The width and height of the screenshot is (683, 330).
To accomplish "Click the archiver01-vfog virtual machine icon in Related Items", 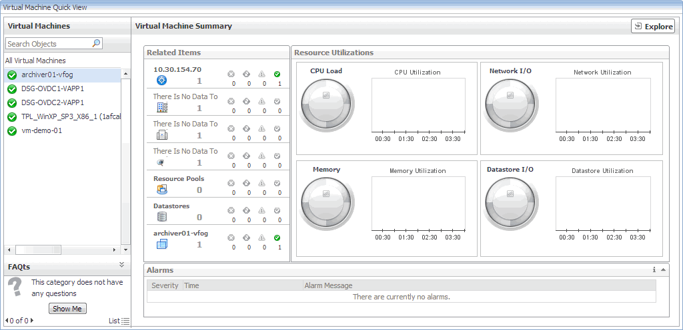I will 161,244.
